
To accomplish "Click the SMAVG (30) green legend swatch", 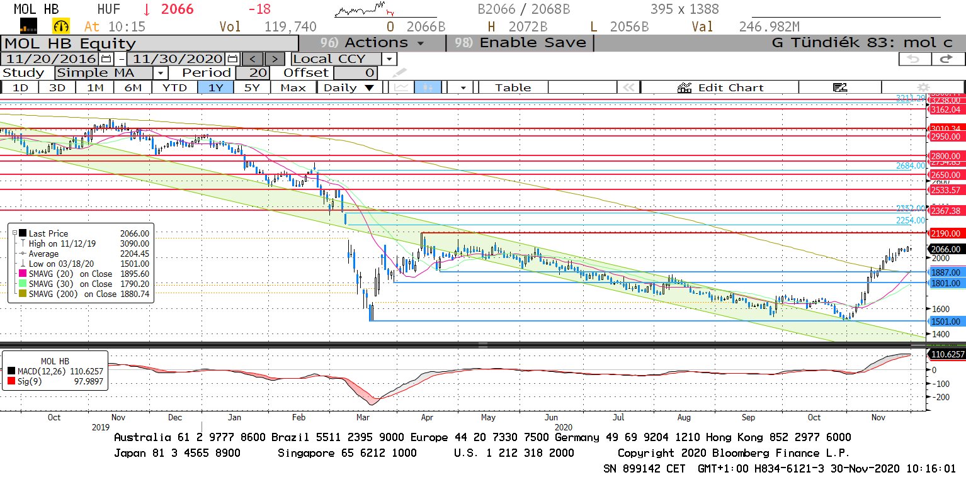I will point(23,284).
